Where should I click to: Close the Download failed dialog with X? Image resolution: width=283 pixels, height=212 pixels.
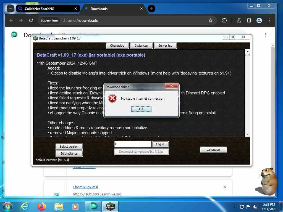tap(172, 86)
